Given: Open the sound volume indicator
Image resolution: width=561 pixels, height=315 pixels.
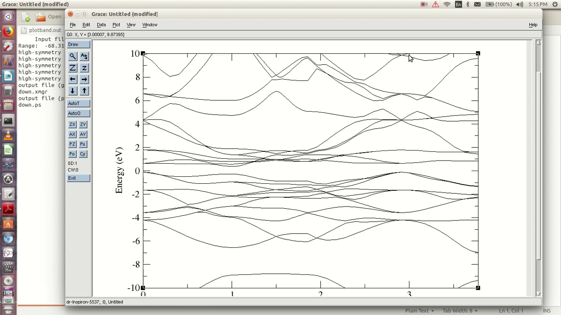Looking at the screenshot, I should [x=520, y=4].
